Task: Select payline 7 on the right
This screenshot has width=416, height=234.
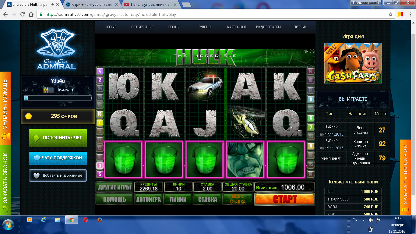Action: (310, 127)
